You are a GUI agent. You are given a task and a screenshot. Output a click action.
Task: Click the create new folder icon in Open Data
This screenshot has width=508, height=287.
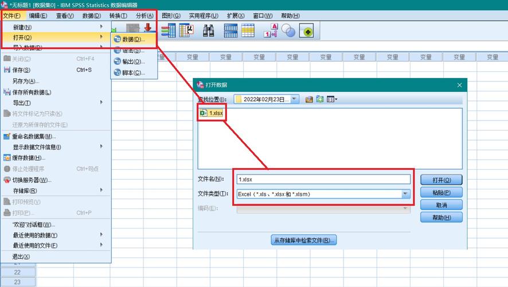(x=320, y=99)
